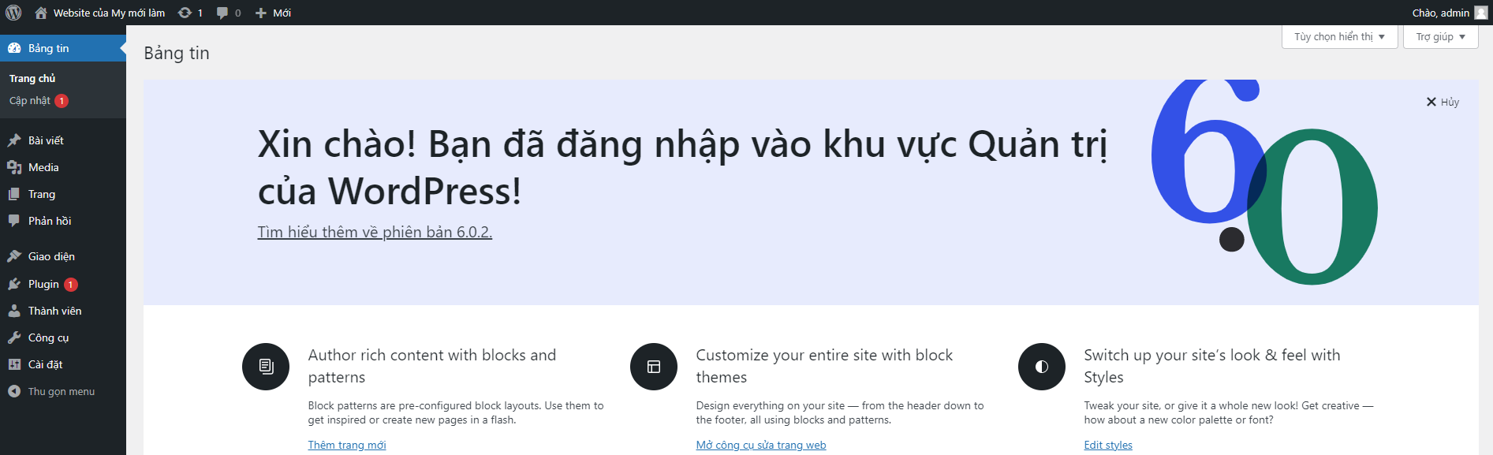Screen dimensions: 1493x455
Task: Click the Bài viết pin icon
Action: pyautogui.click(x=14, y=140)
